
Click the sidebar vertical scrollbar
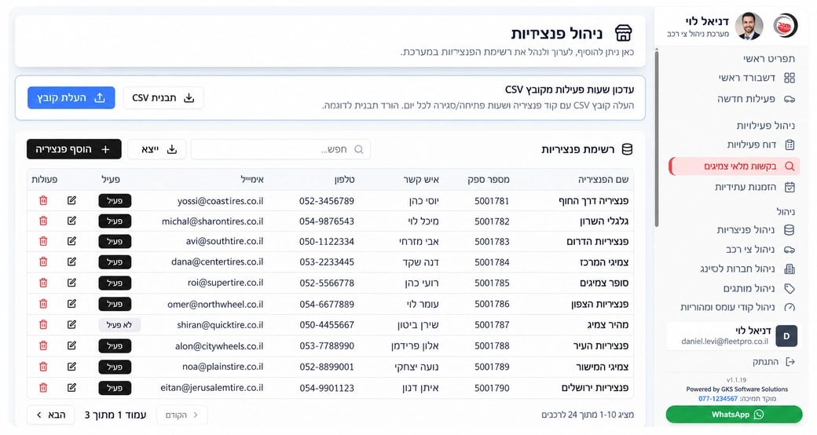[x=657, y=138]
